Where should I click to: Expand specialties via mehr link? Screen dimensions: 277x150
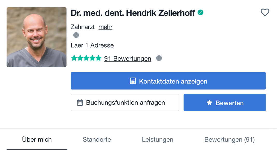coord(105,27)
